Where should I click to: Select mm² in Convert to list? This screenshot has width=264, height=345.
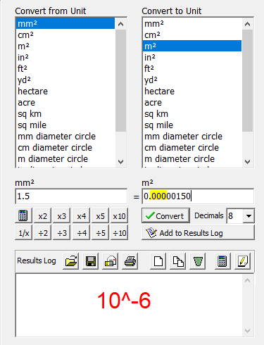coord(192,23)
